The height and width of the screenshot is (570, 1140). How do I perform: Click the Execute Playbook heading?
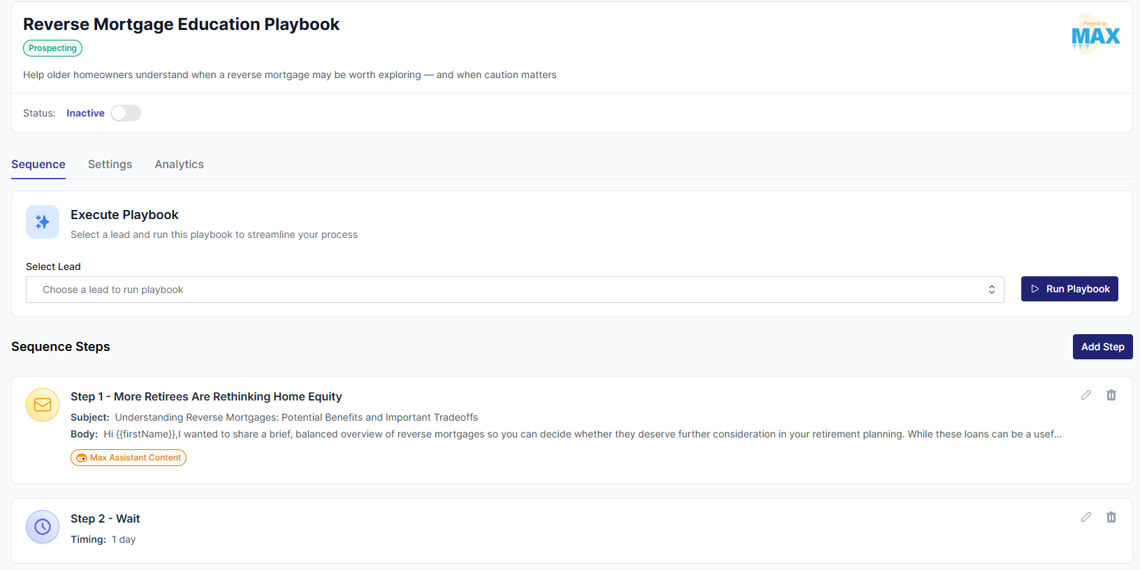pos(124,215)
